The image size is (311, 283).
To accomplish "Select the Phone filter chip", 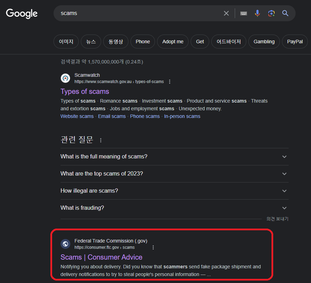I will tap(143, 42).
